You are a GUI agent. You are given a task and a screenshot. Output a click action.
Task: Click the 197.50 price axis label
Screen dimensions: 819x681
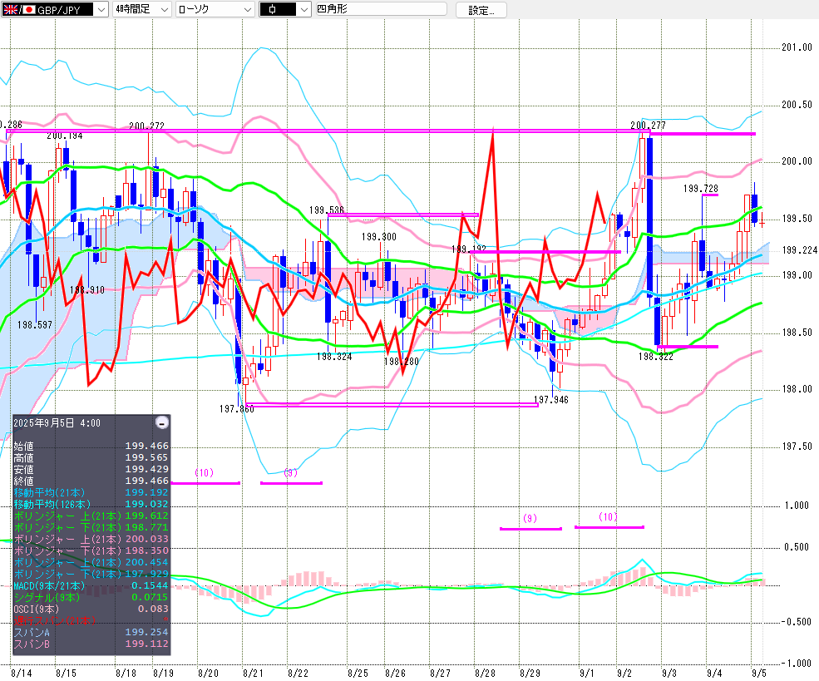tap(797, 447)
